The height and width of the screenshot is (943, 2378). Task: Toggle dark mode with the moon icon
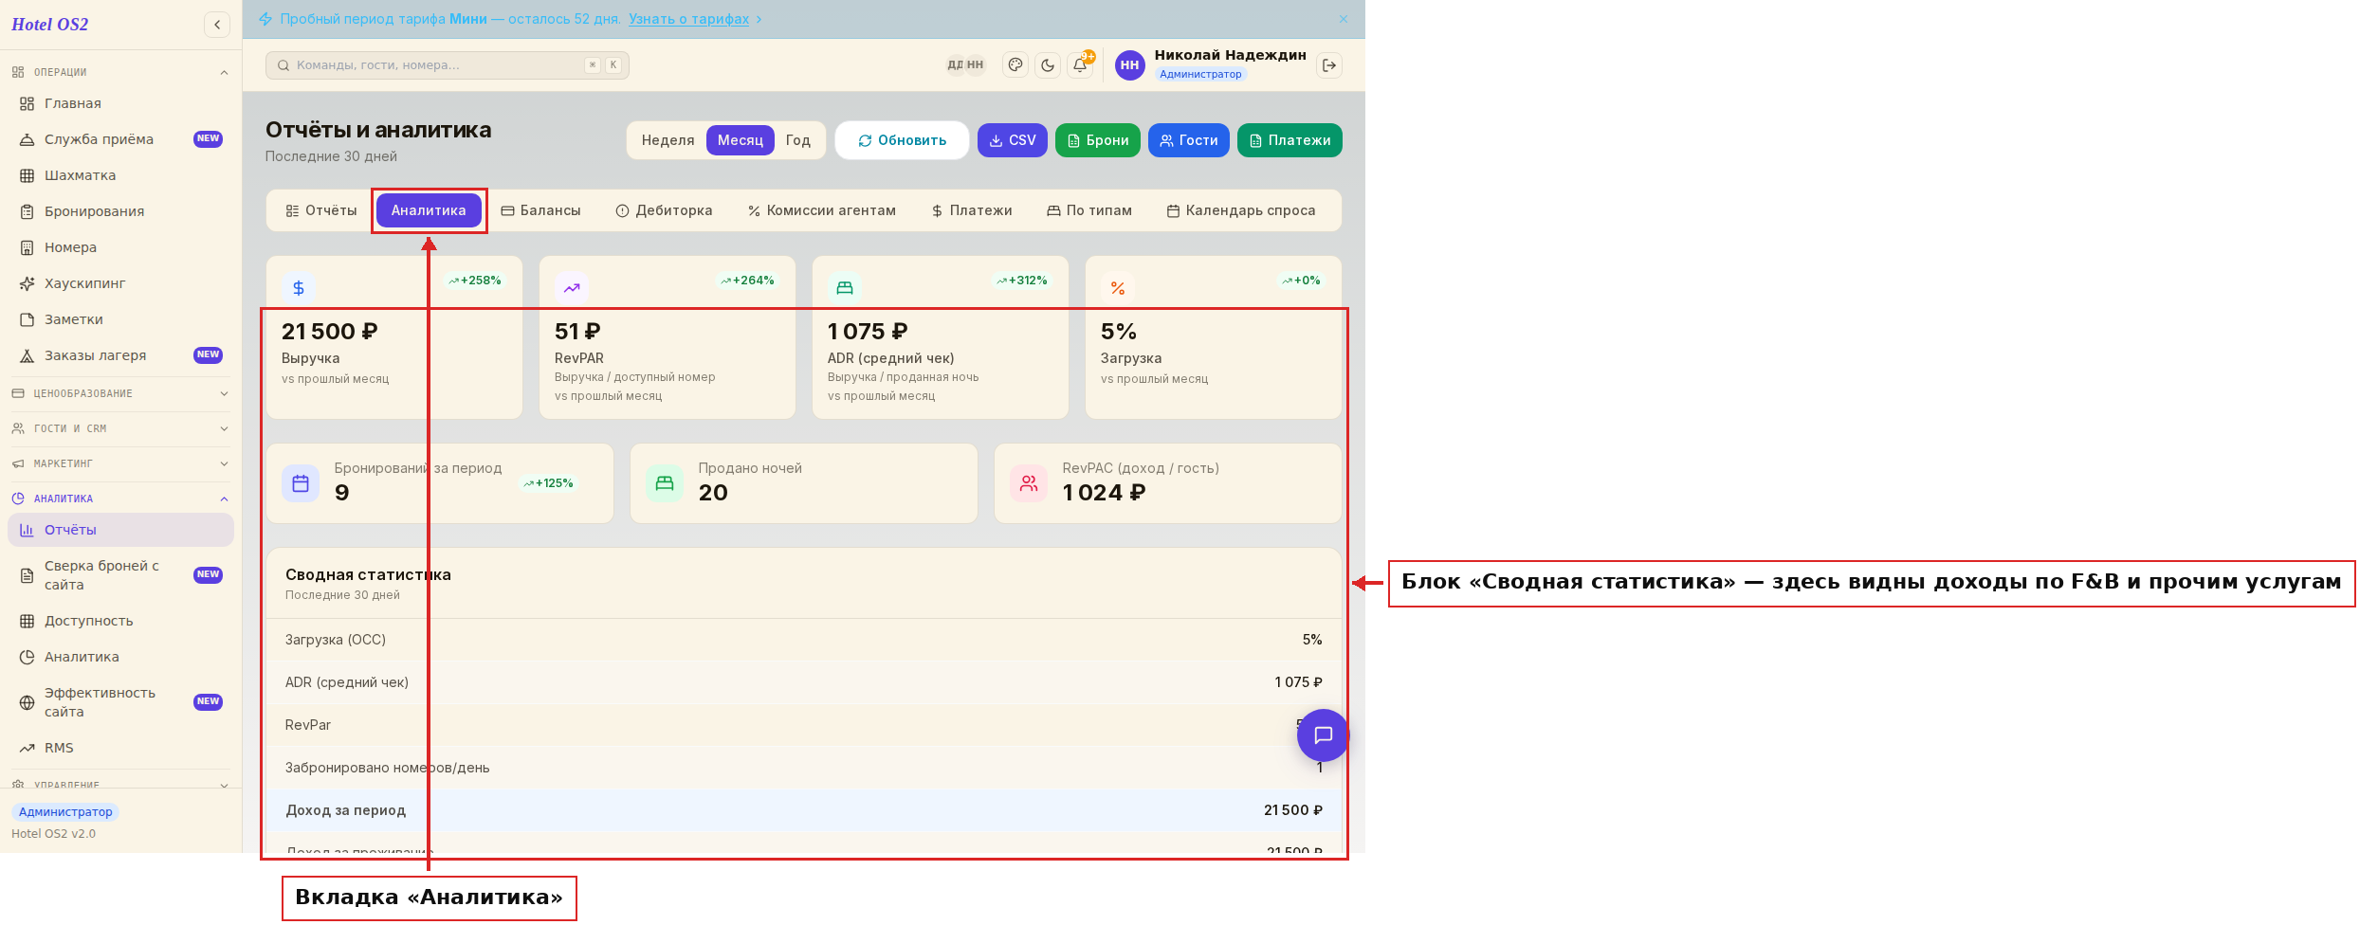coord(1048,65)
